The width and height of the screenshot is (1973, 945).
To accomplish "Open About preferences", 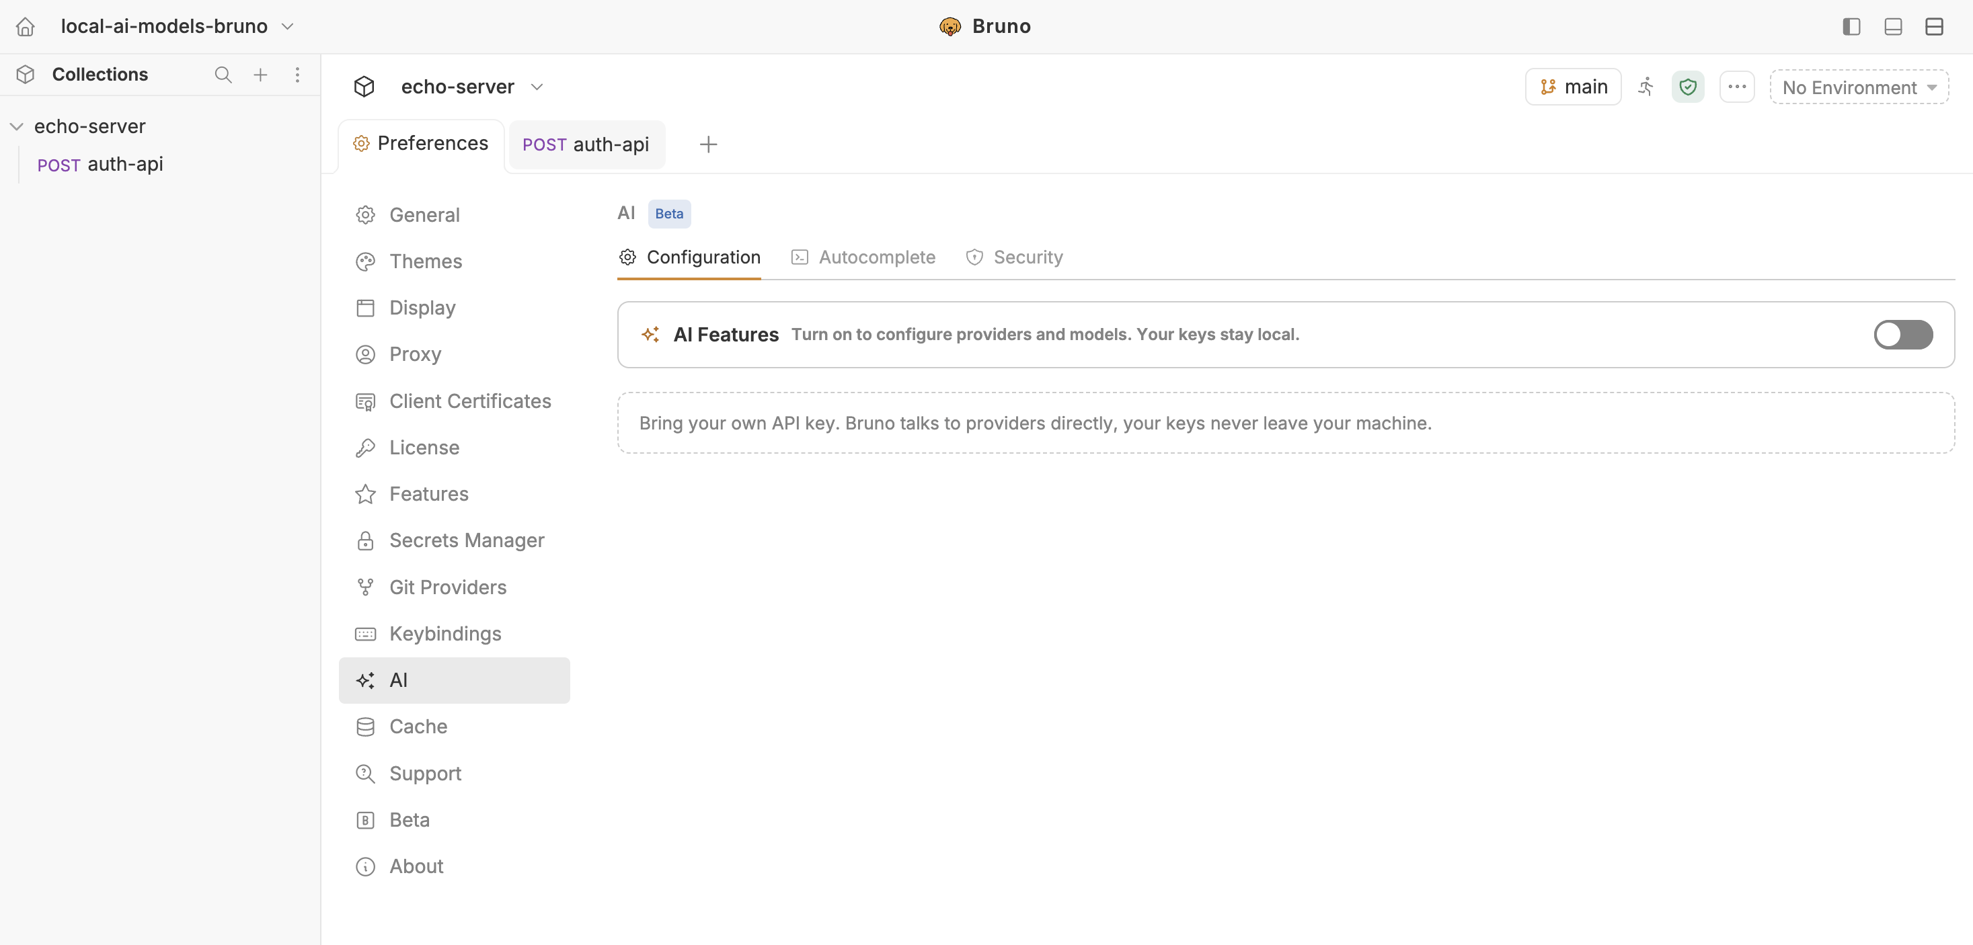I will tap(454, 867).
